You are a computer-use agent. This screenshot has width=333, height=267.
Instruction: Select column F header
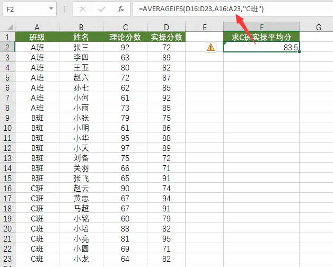[x=261, y=27]
